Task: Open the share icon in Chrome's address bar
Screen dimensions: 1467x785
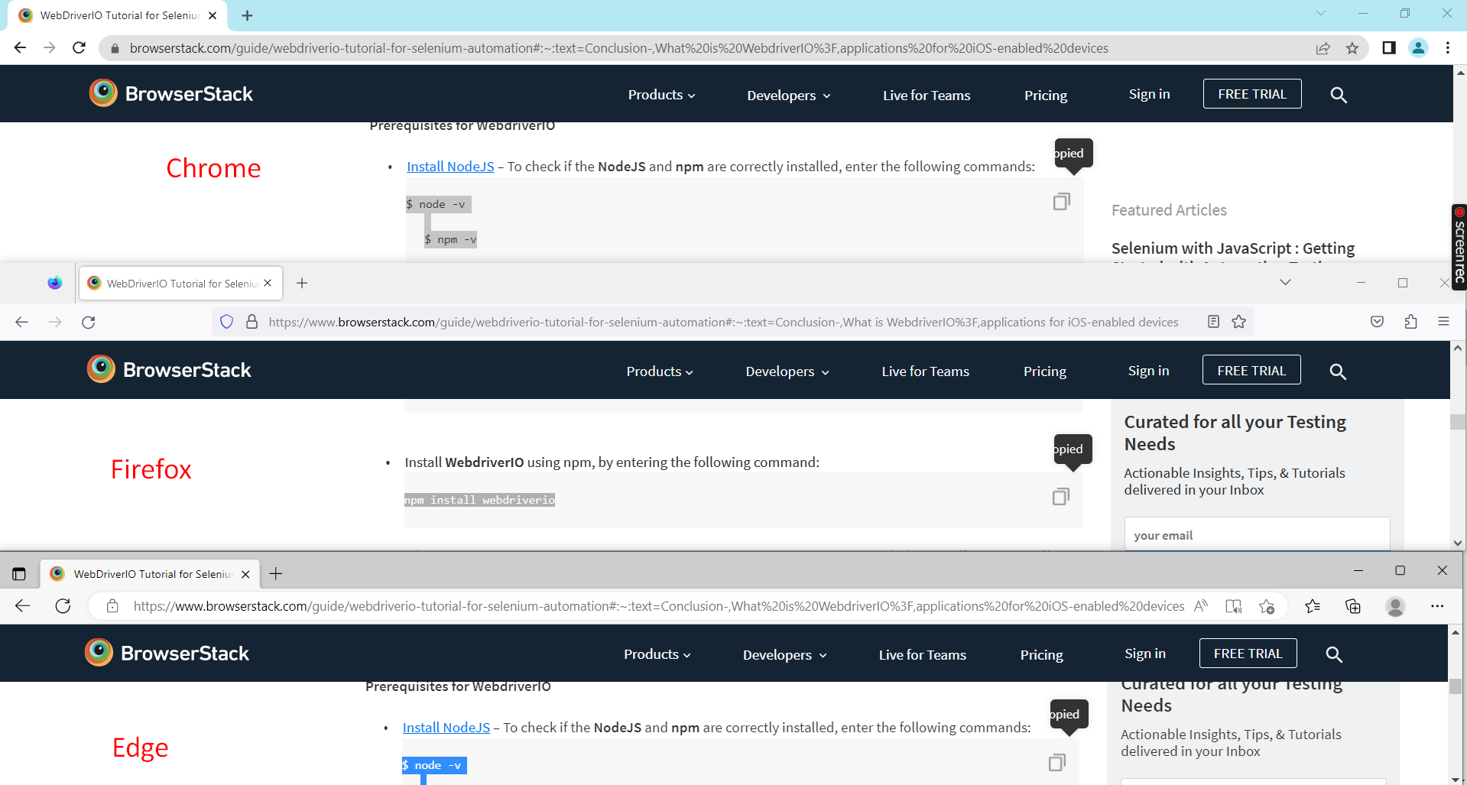Action: pyautogui.click(x=1323, y=47)
